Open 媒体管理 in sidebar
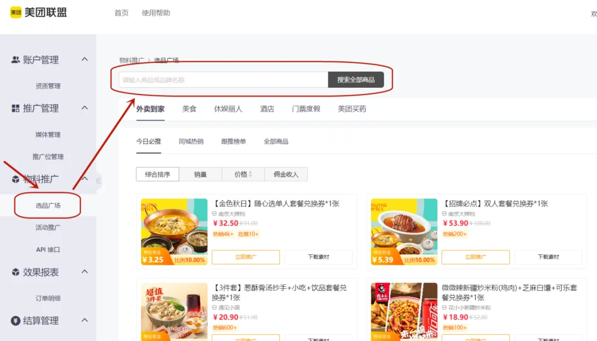The height and width of the screenshot is (341, 597). click(48, 135)
